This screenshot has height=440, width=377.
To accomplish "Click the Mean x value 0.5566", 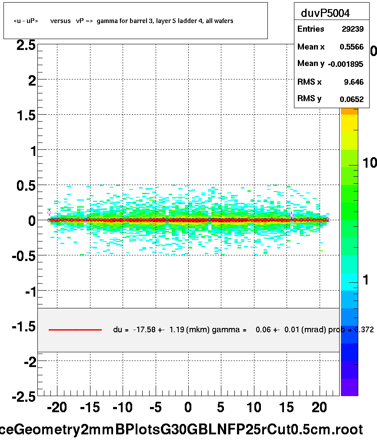I will [x=351, y=47].
